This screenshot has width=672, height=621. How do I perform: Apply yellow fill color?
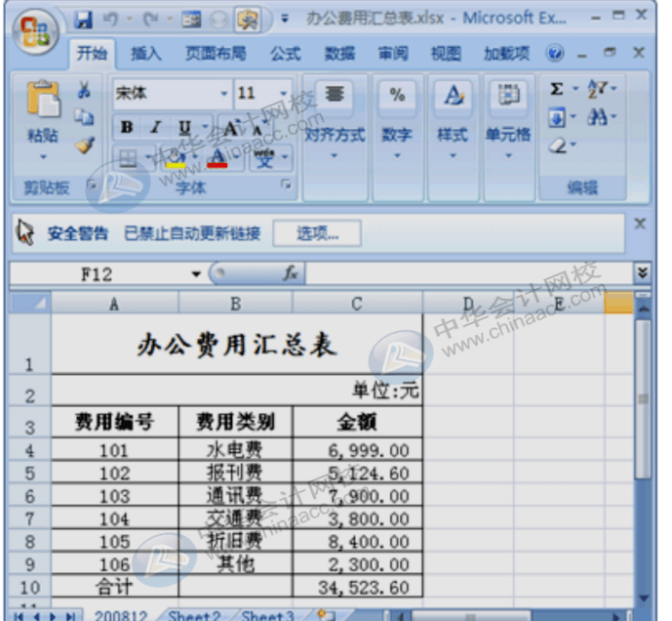point(176,158)
